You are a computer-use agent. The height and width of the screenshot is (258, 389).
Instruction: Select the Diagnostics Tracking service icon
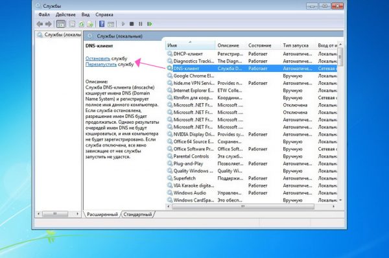click(170, 61)
